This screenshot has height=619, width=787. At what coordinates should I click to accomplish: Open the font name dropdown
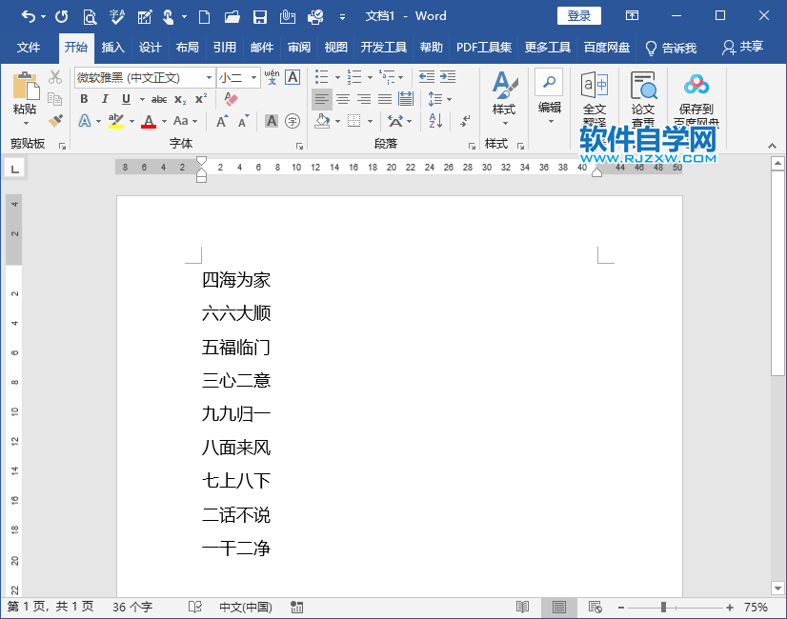click(209, 78)
